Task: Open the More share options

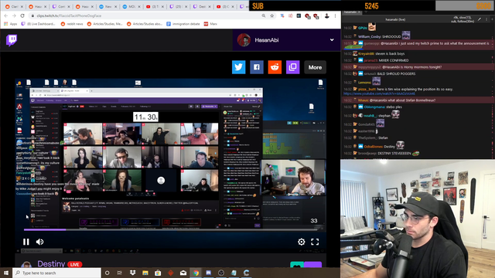Action: pos(315,67)
